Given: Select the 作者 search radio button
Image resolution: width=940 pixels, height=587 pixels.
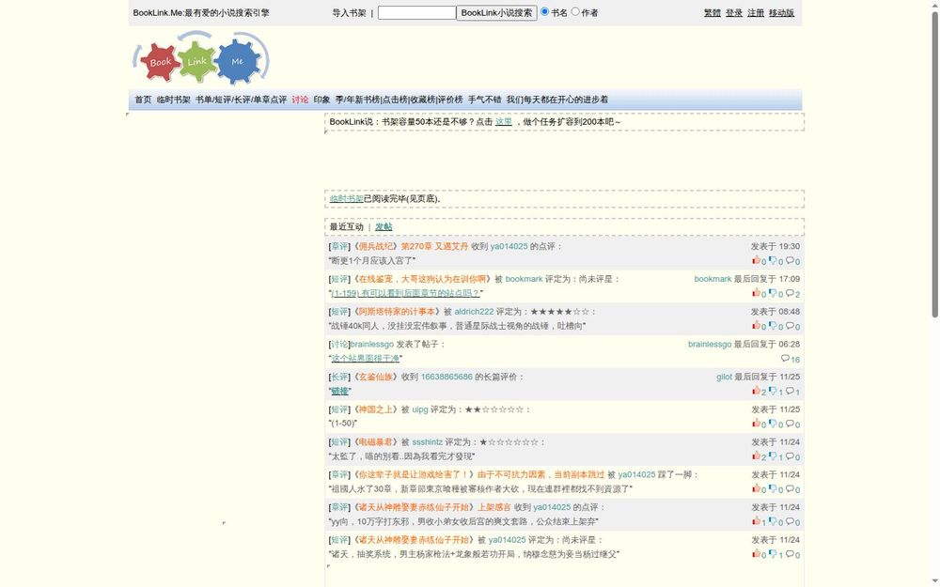Looking at the screenshot, I should pyautogui.click(x=577, y=11).
